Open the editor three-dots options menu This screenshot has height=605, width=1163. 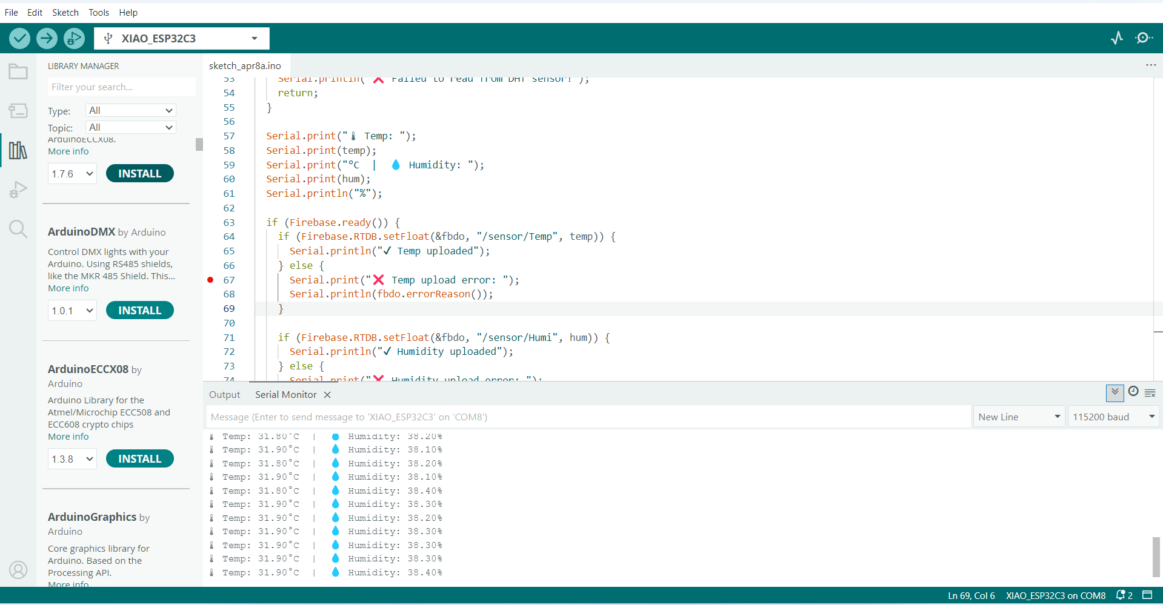tap(1150, 65)
